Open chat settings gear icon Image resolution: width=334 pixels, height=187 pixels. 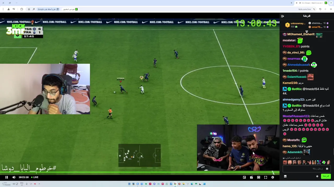coord(317,176)
